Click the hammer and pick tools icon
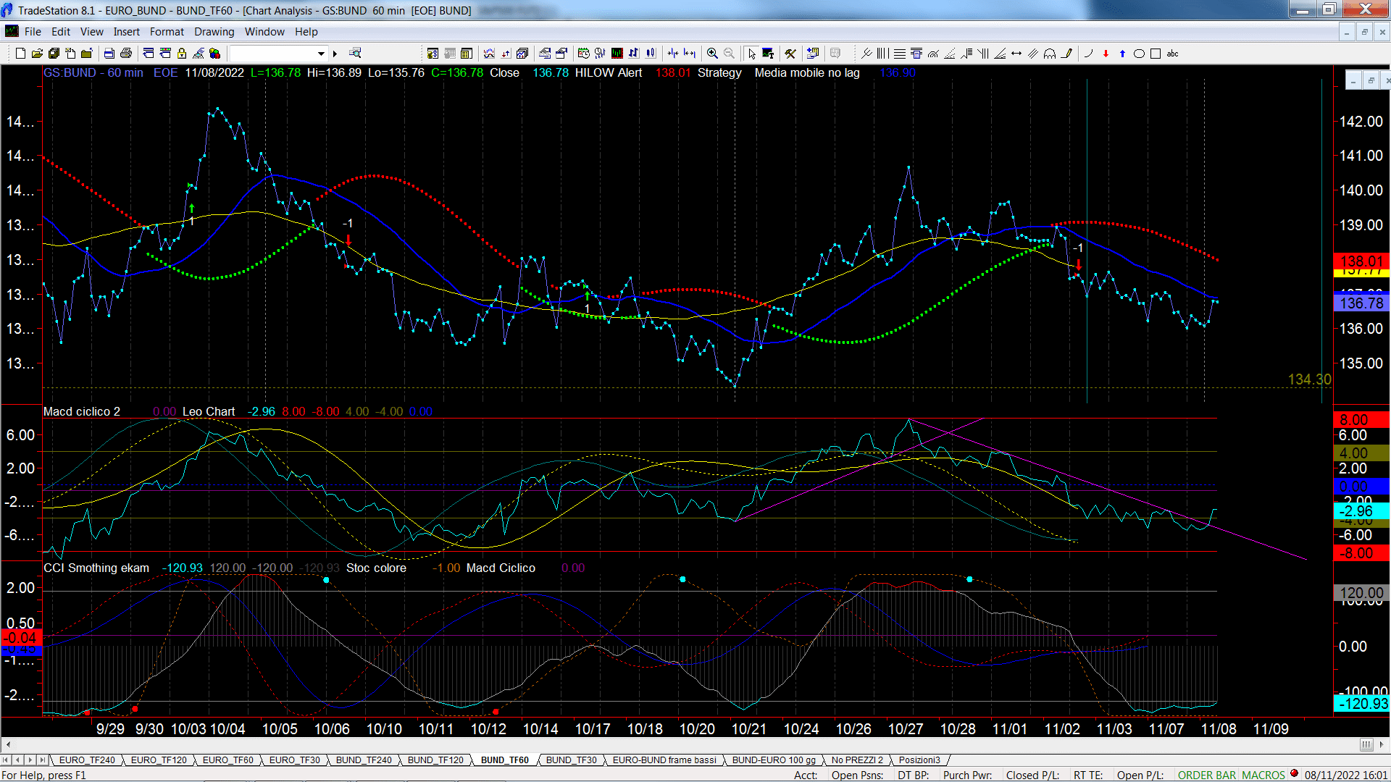The width and height of the screenshot is (1391, 782). pos(790,53)
